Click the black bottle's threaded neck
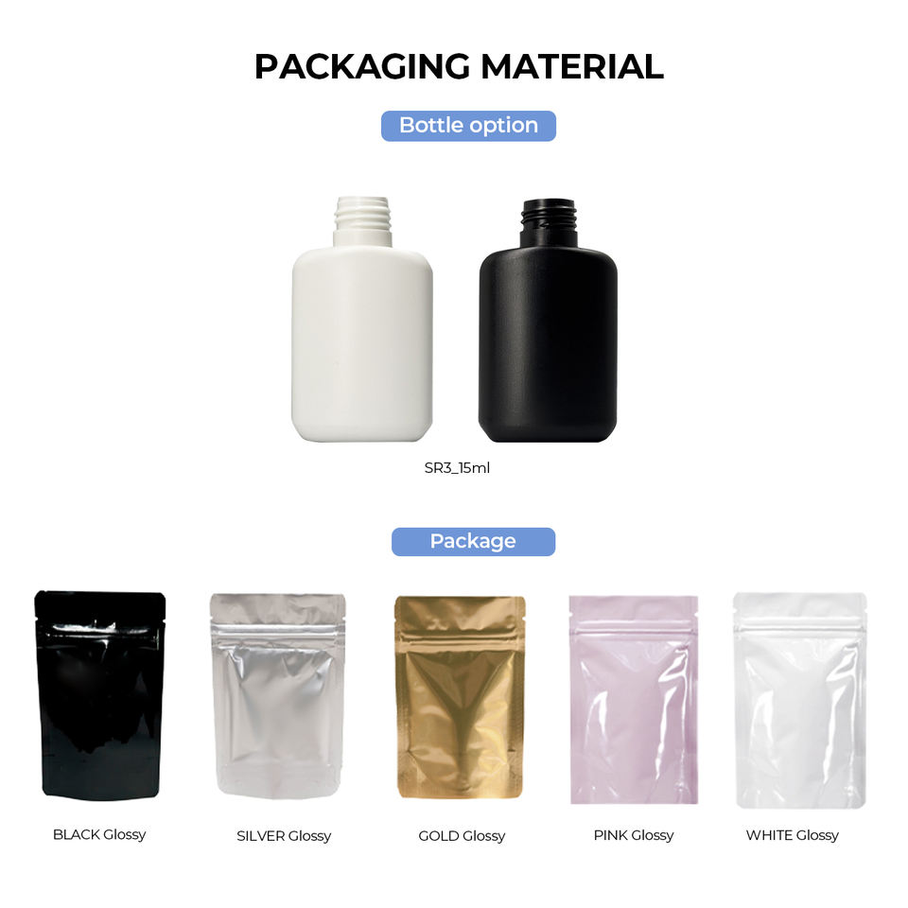This screenshot has height=908, width=908. coord(549,223)
